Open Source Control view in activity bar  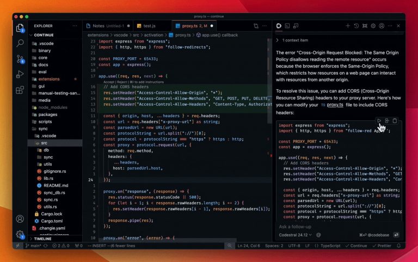(x=20, y=59)
